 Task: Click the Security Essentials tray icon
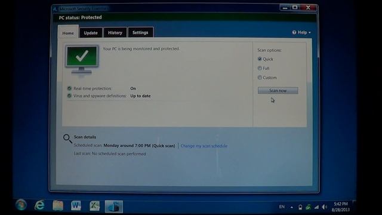click(x=308, y=207)
